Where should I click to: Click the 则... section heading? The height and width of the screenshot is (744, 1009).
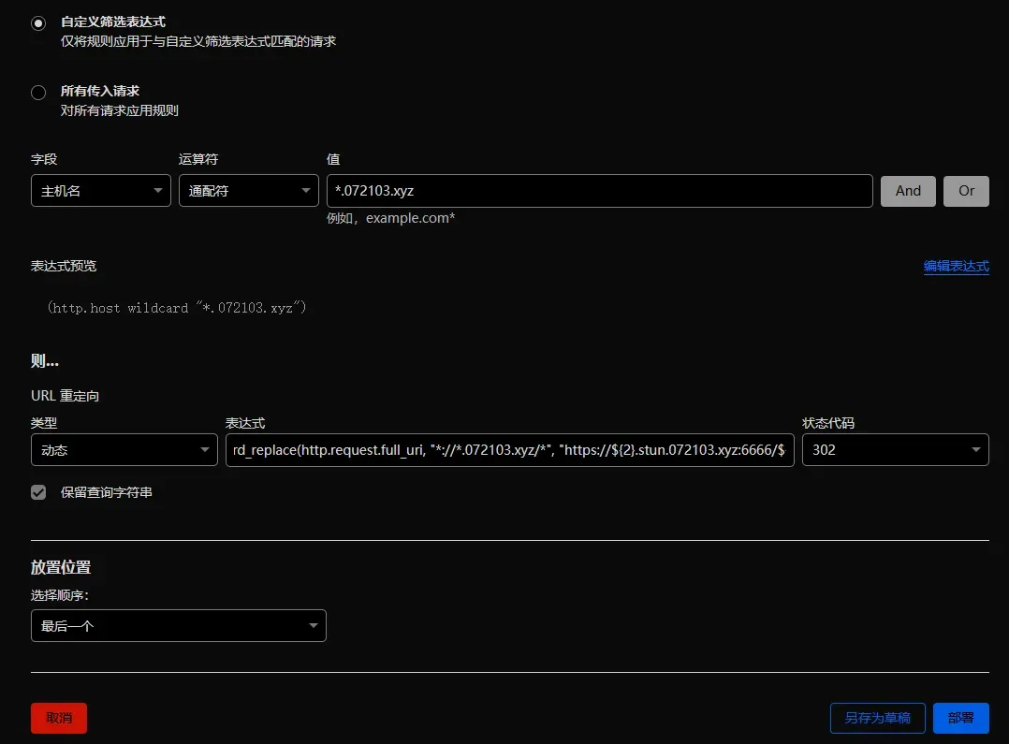click(x=45, y=362)
